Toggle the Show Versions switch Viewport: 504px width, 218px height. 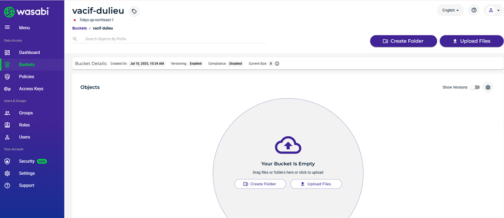(x=475, y=87)
